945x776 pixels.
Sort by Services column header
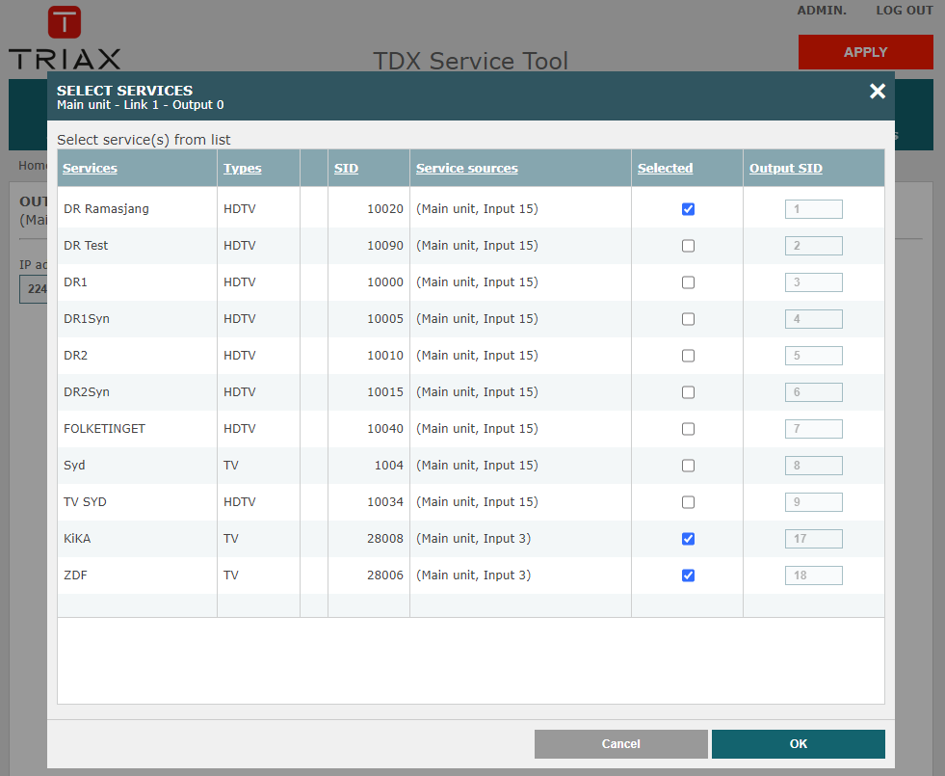coord(90,169)
